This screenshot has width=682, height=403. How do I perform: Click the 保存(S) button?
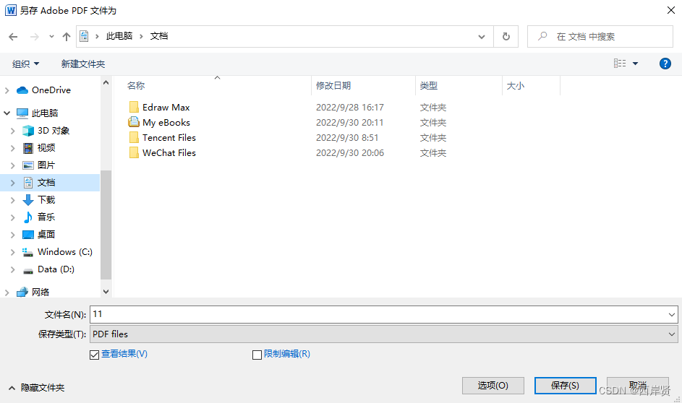pyautogui.click(x=565, y=385)
